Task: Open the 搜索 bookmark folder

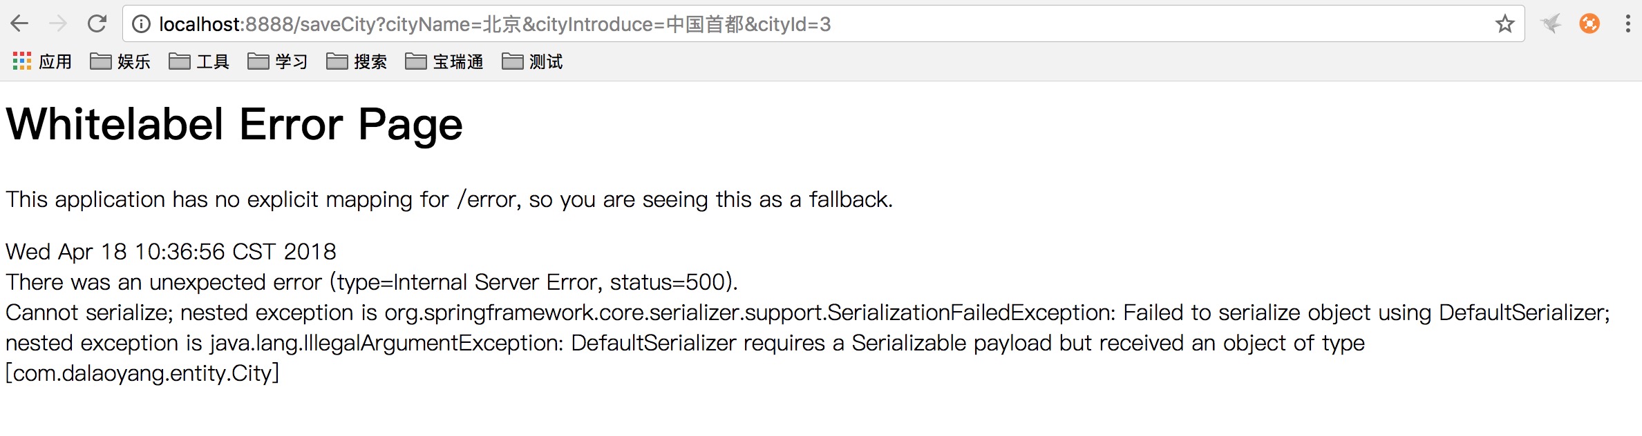Action: tap(357, 62)
